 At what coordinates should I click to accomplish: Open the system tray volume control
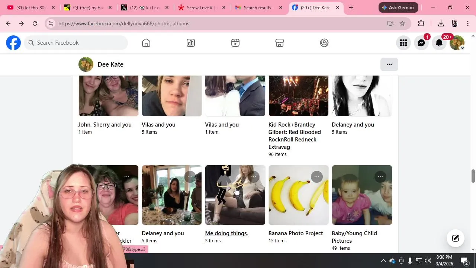coord(428,261)
